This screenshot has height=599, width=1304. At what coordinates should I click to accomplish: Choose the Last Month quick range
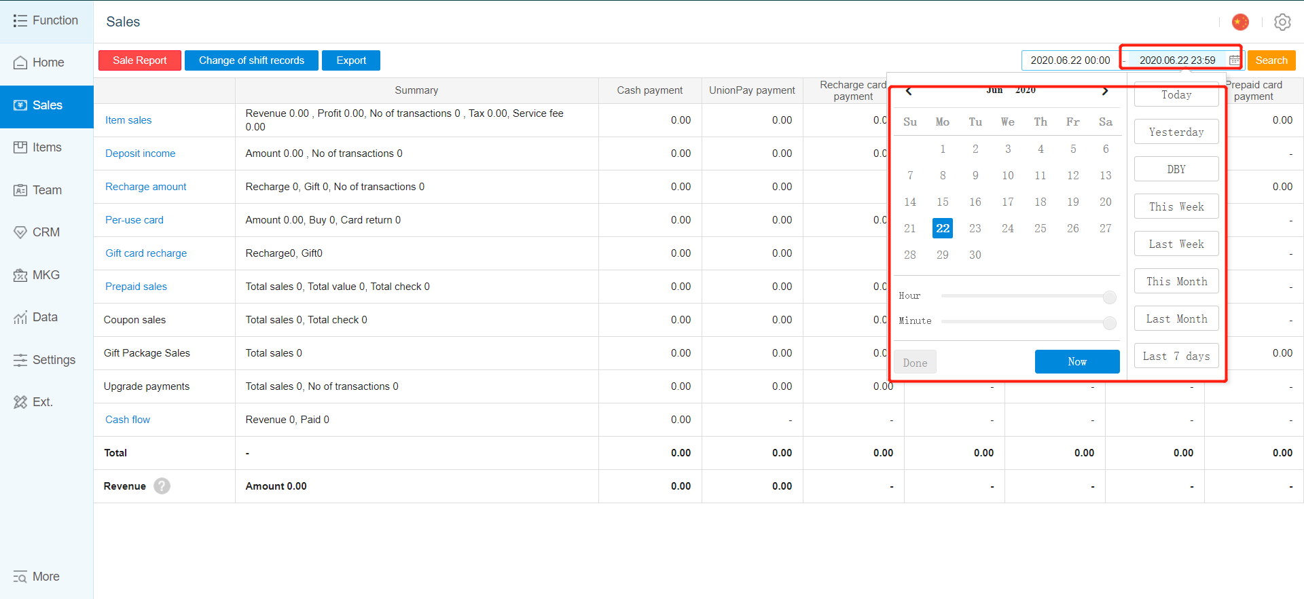pos(1176,319)
